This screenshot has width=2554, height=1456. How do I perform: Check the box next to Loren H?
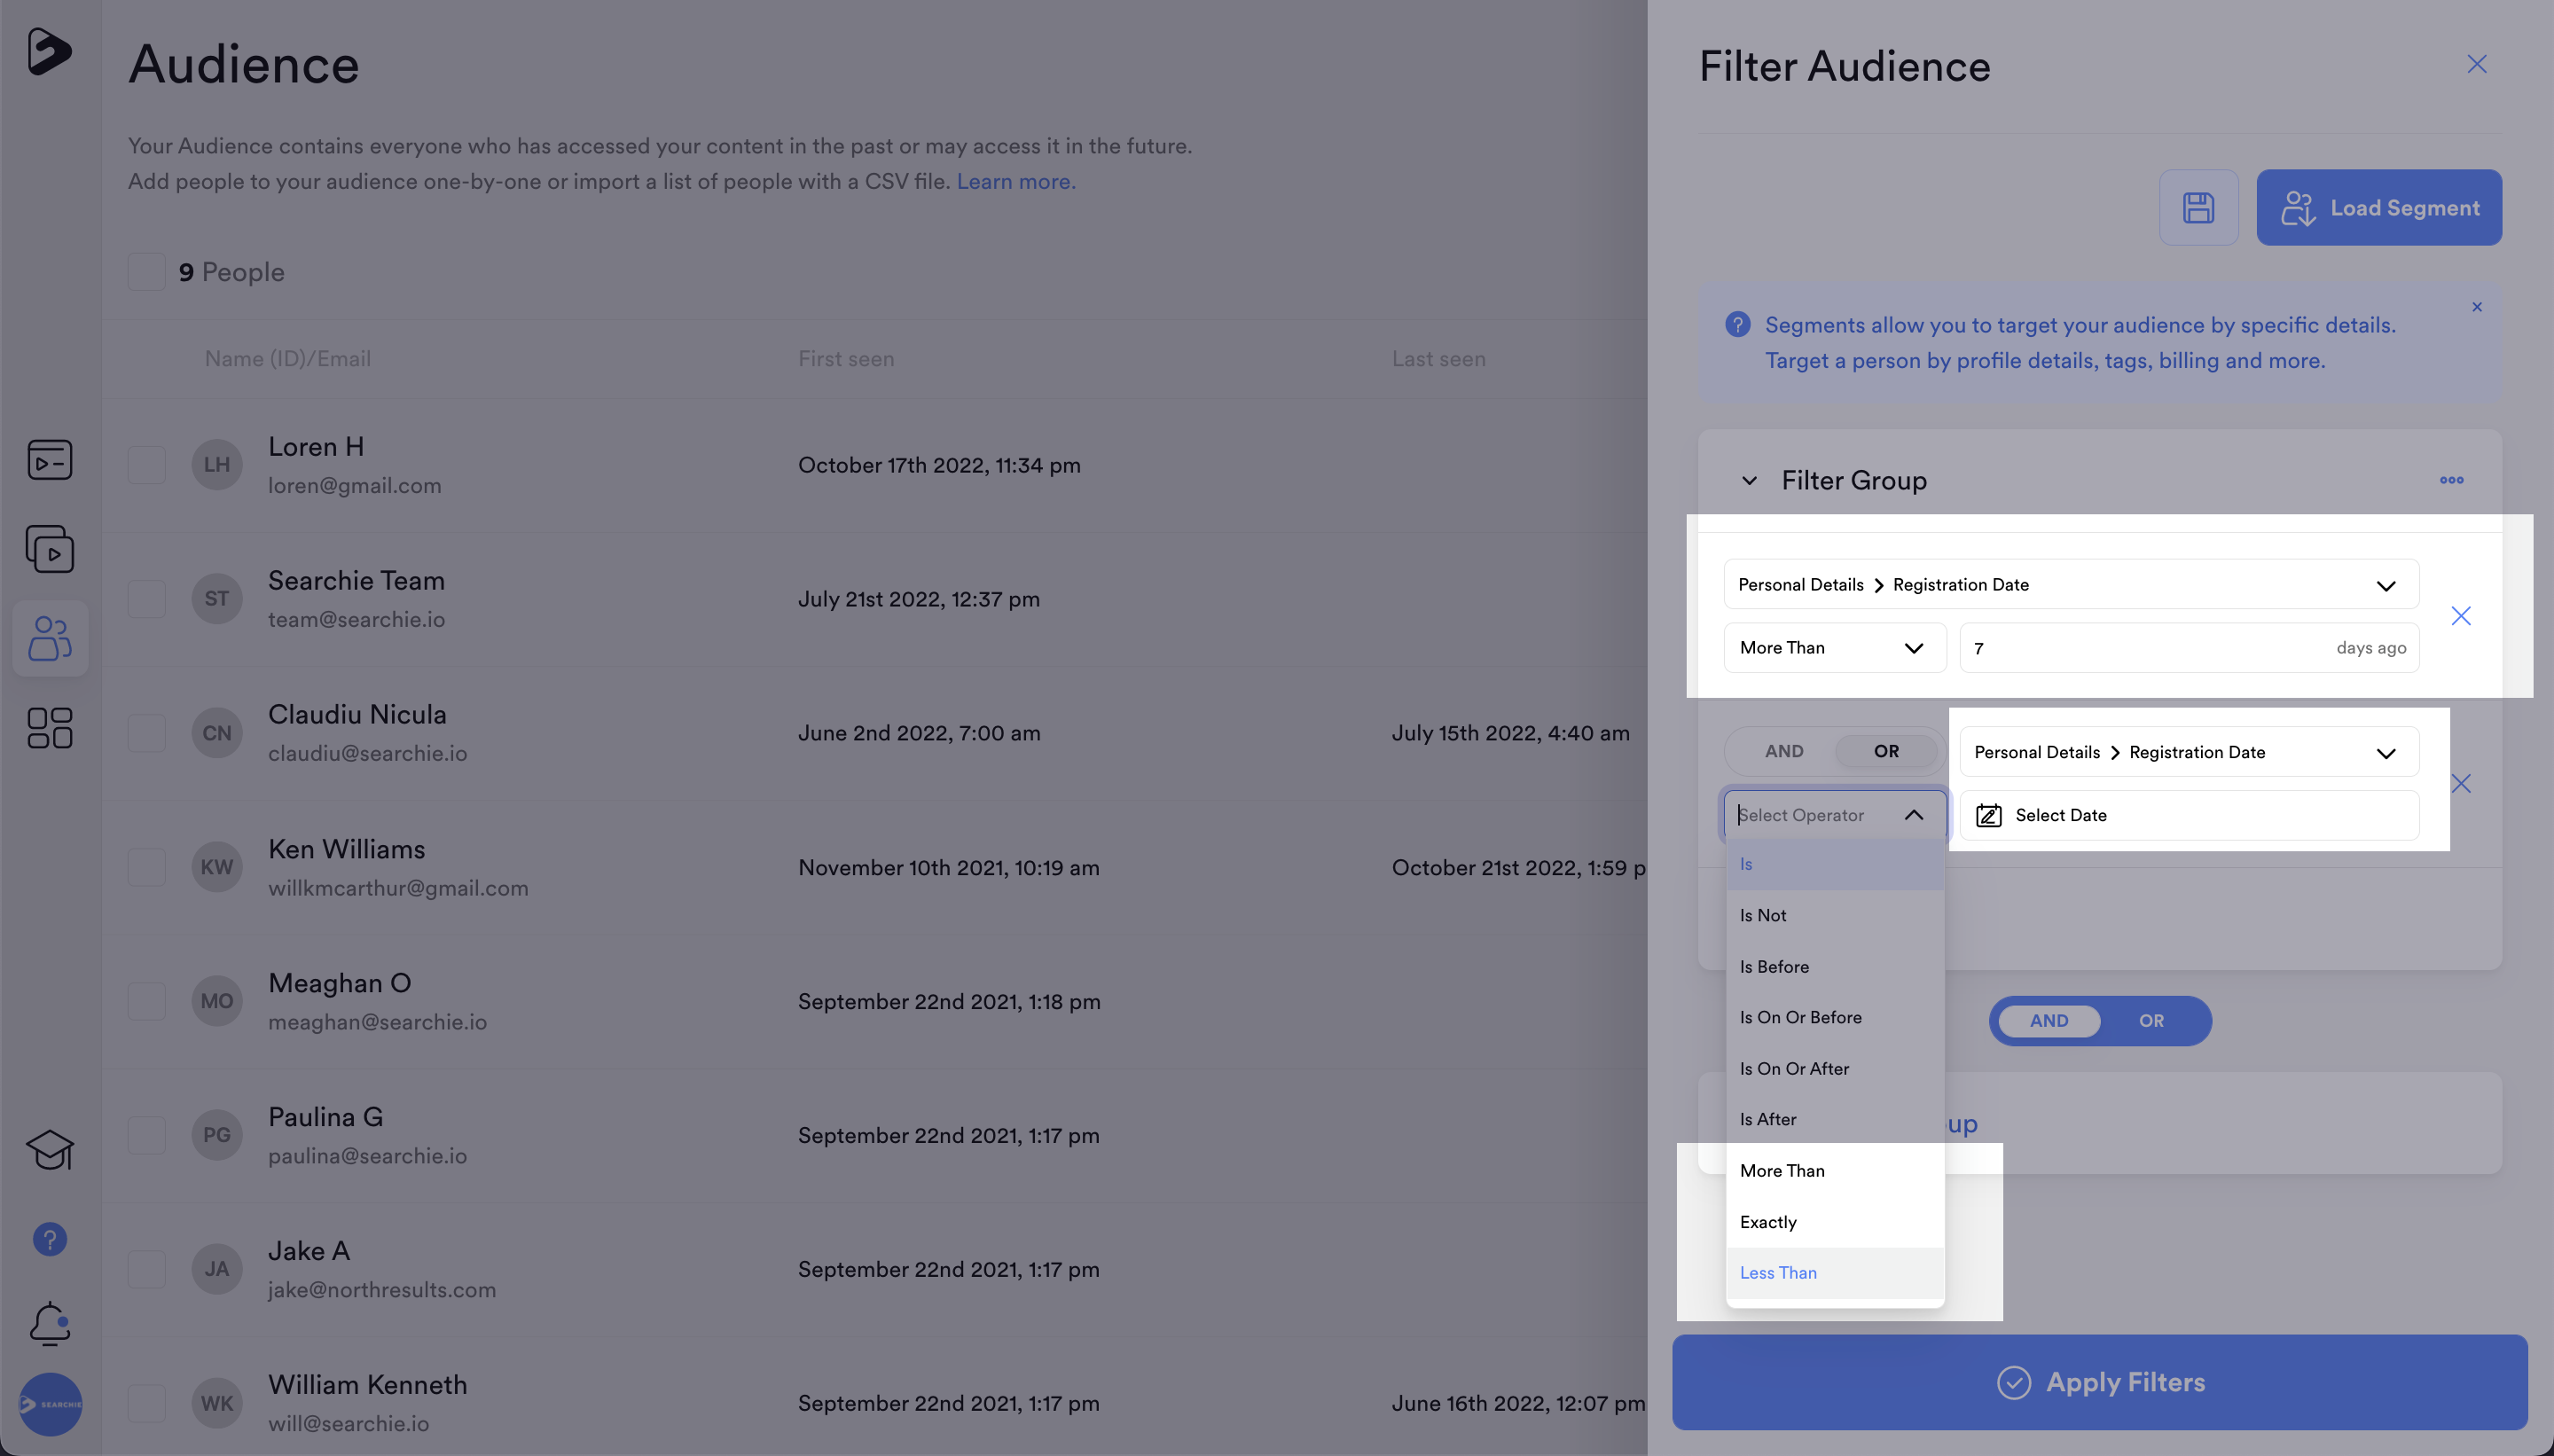(146, 465)
